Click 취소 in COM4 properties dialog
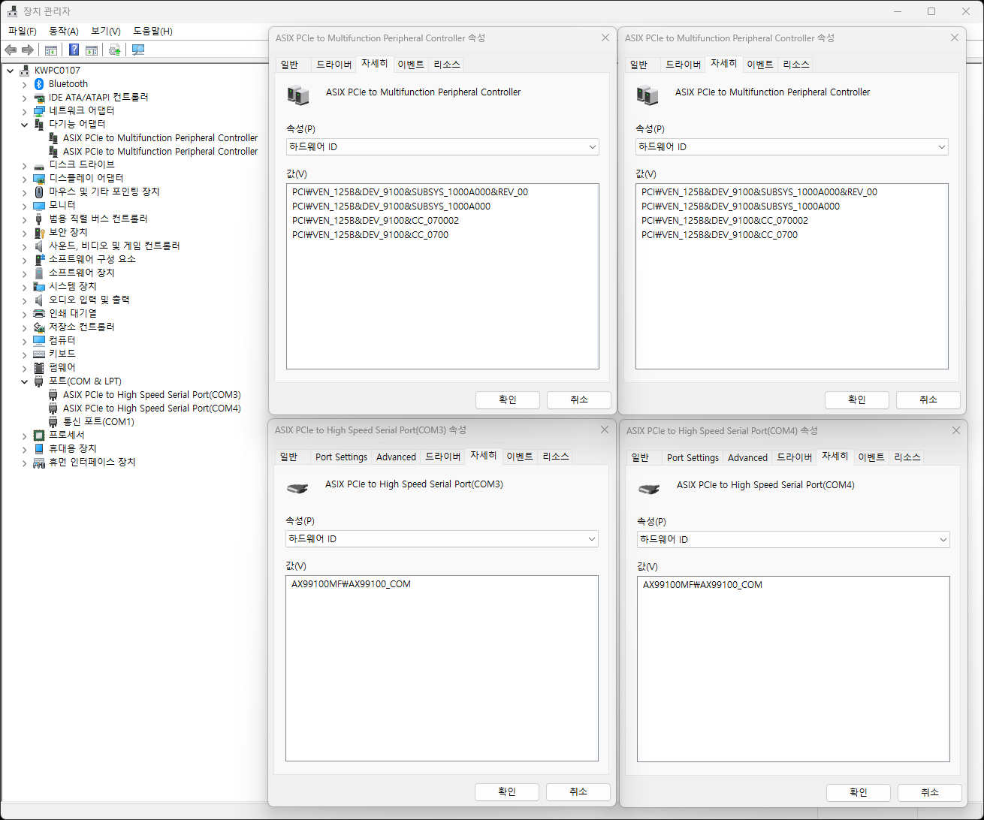 930,793
